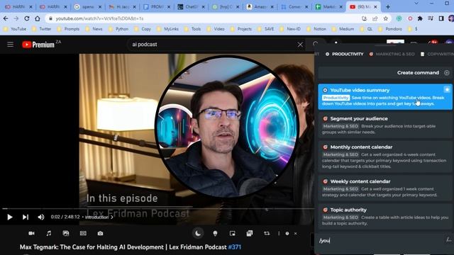
Task: Click the video title text
Action: (123, 247)
